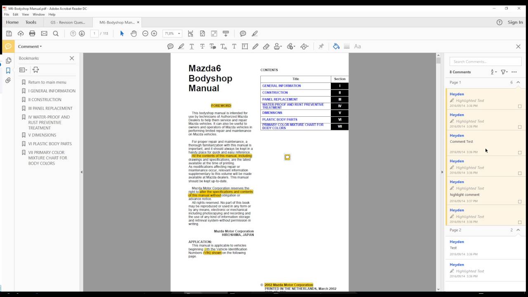The image size is (528, 297).
Task: Select highlighter pen in top toolbar
Action: [x=255, y=33]
